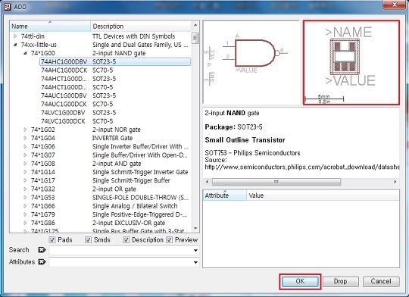Image resolution: width=409 pixels, height=297 pixels.
Task: Click the Cancel button
Action: (x=381, y=281)
